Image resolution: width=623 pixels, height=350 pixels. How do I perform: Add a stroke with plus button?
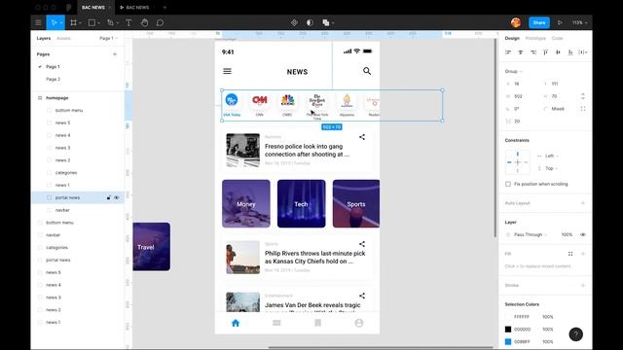[583, 285]
